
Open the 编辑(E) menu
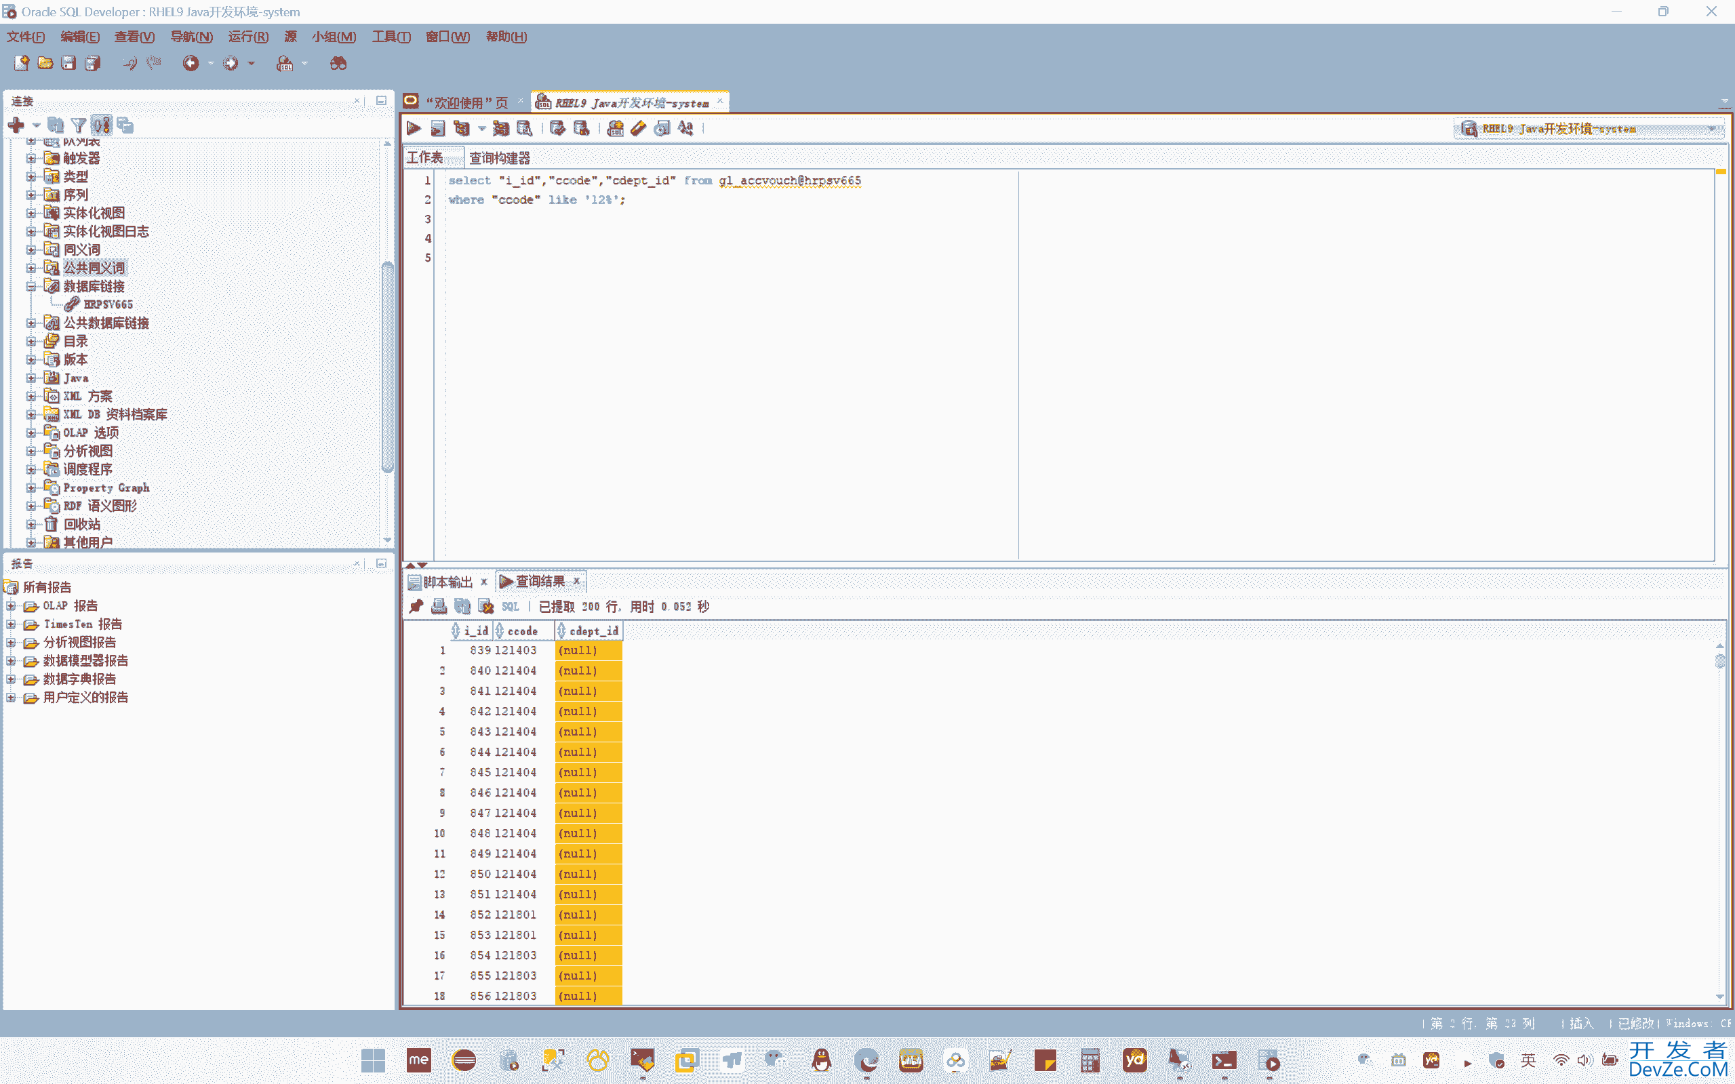[80, 37]
